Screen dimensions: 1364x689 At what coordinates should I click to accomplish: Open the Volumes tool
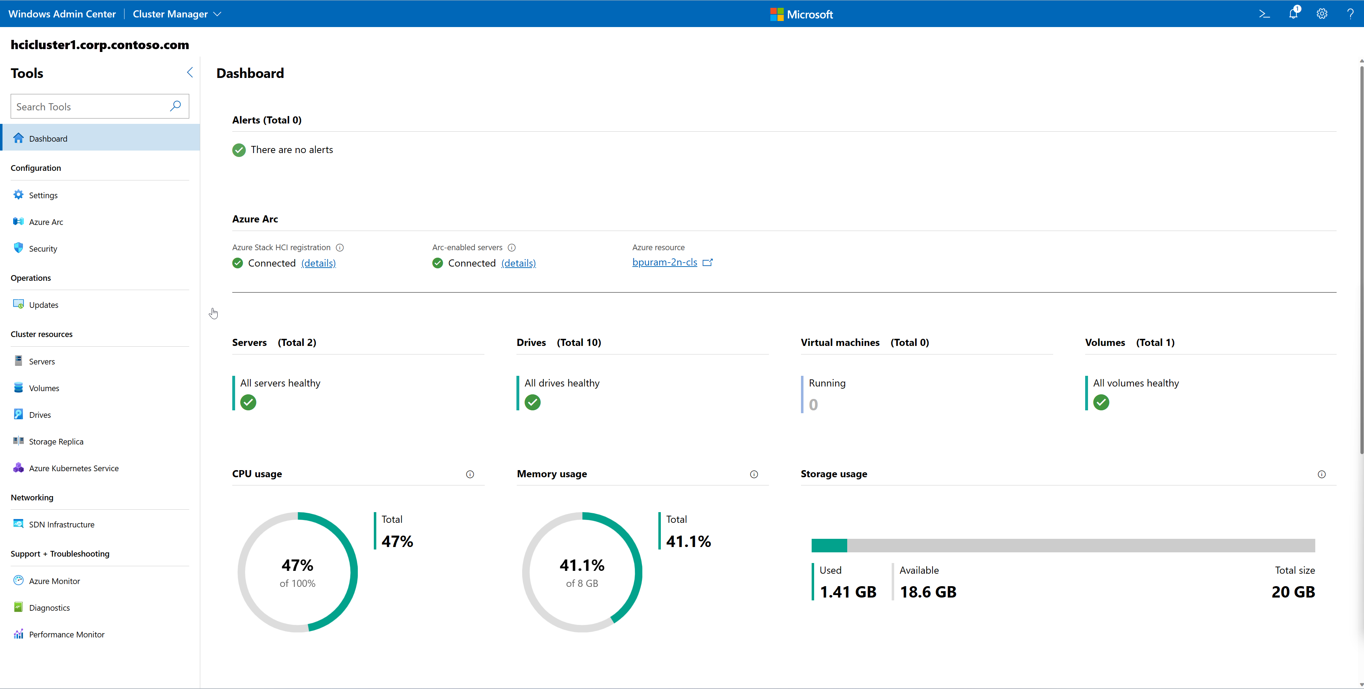tap(43, 388)
